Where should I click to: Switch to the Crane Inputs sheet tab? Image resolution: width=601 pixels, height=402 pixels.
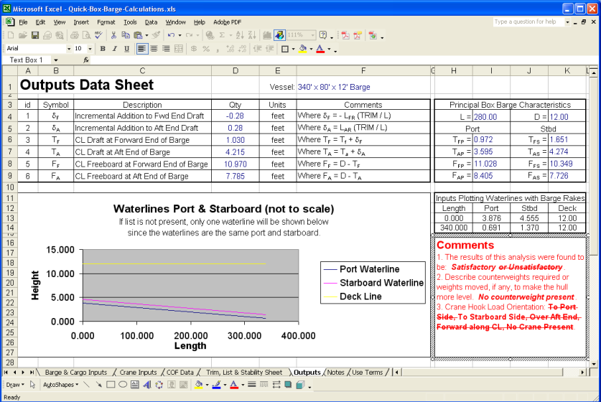pyautogui.click(x=138, y=373)
